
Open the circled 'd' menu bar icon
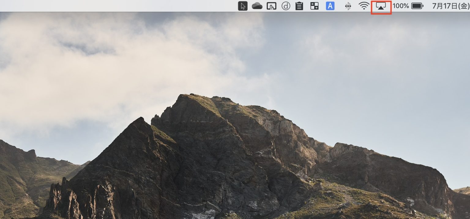[286, 6]
